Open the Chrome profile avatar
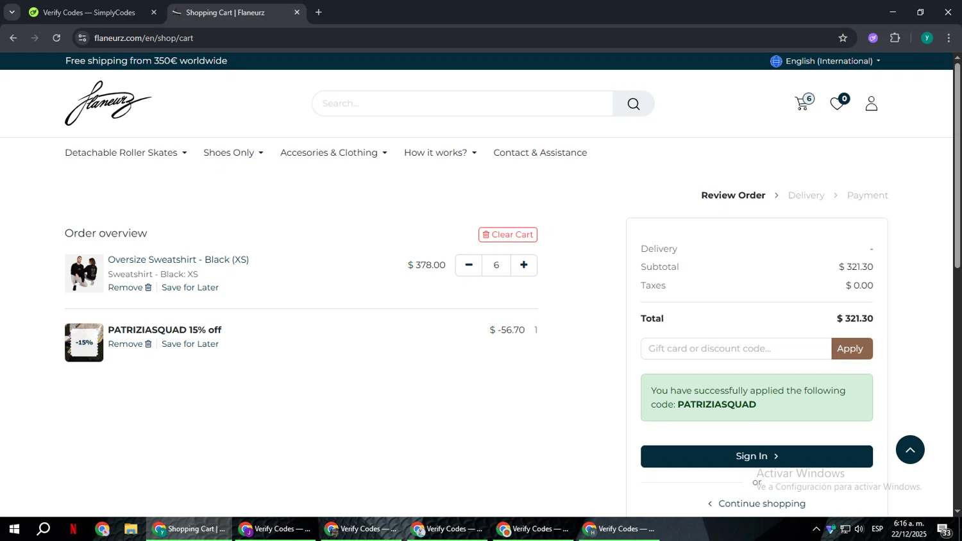This screenshot has width=962, height=541. 927,38
